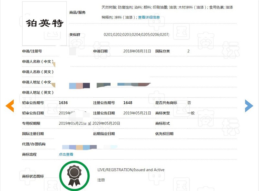Select registration announcement issue number 1648
The image size is (259, 191).
128,103
